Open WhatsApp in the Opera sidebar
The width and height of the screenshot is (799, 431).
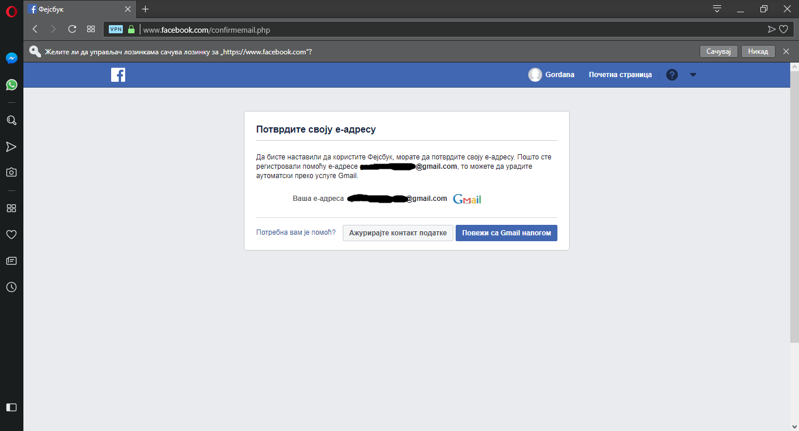(x=12, y=85)
